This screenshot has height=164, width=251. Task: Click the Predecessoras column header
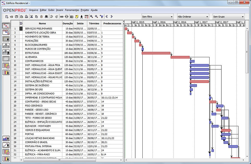(112, 24)
